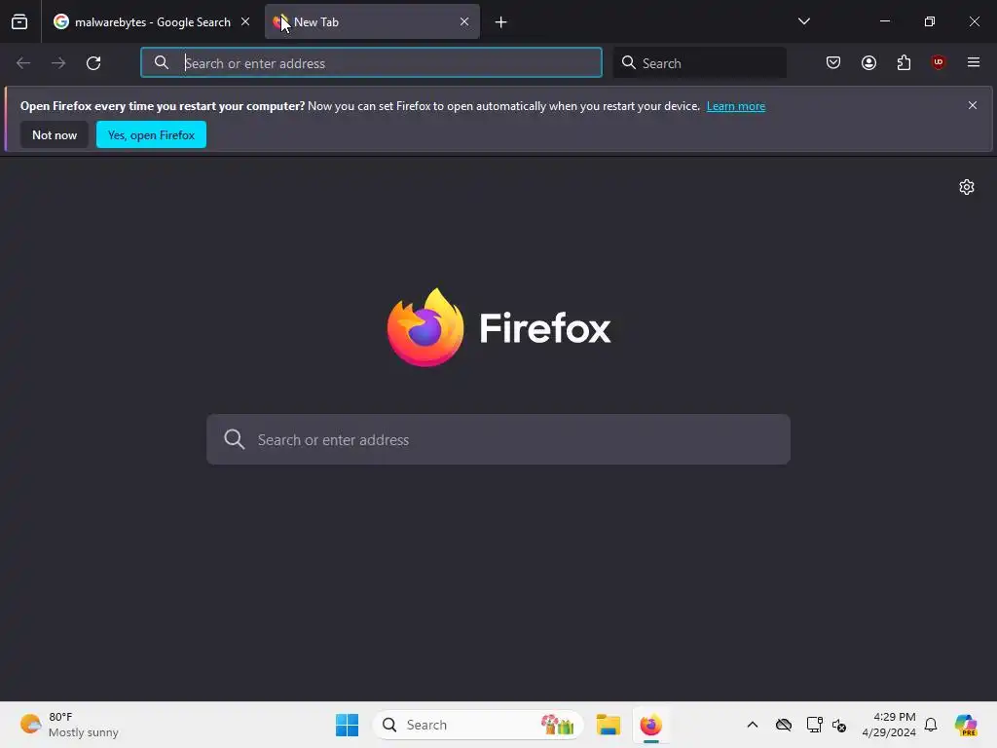Open the Firefox account icon
997x748 pixels.
click(868, 63)
